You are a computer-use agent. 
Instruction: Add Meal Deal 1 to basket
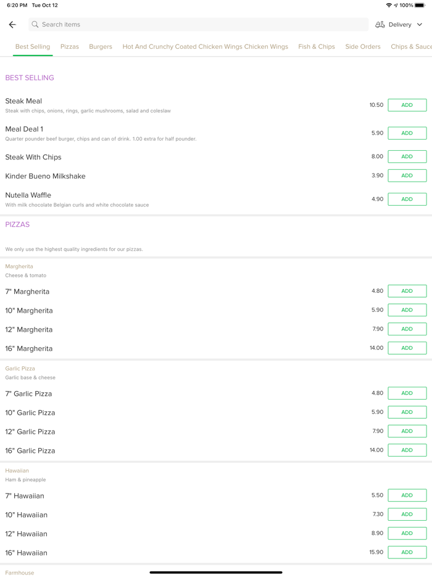(407, 133)
